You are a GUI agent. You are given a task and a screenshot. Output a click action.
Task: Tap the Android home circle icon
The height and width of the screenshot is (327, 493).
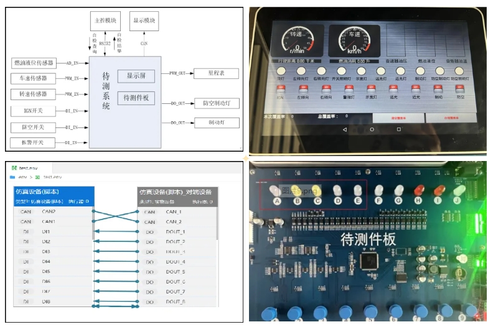pos(372,129)
